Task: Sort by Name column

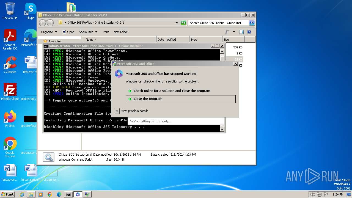Action: pyautogui.click(x=119, y=40)
